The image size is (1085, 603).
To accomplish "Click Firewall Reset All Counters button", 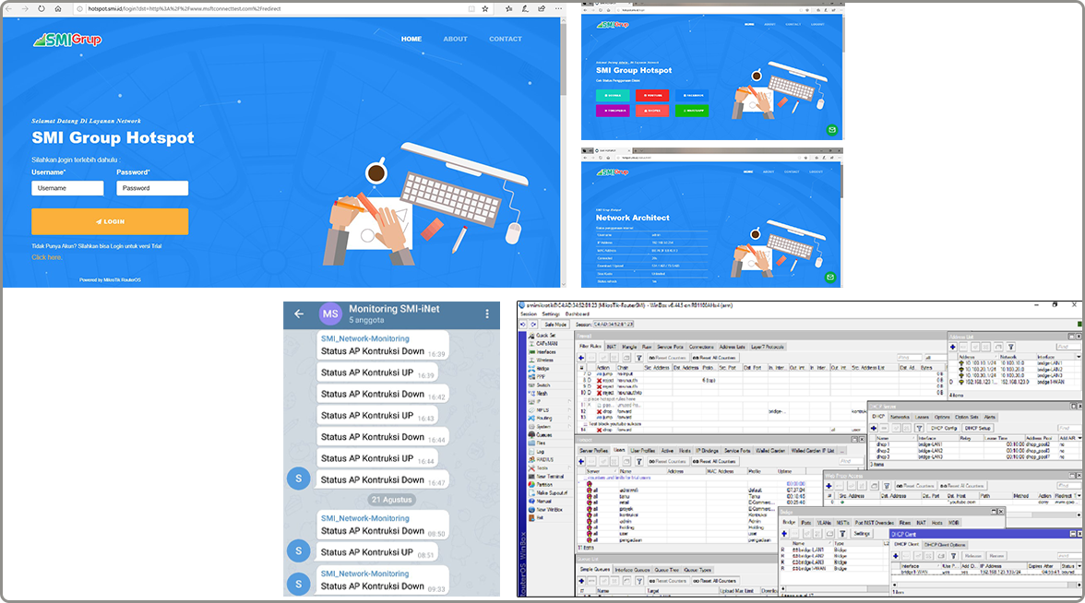I will pyautogui.click(x=716, y=358).
